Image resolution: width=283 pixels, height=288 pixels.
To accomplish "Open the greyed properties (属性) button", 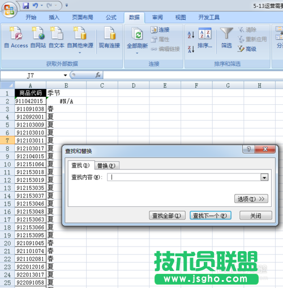I will [x=160, y=39].
